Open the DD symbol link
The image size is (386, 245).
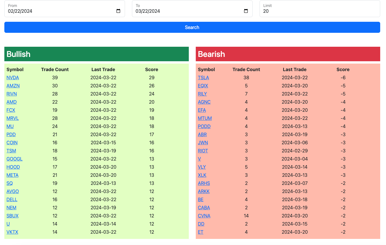[201, 224]
